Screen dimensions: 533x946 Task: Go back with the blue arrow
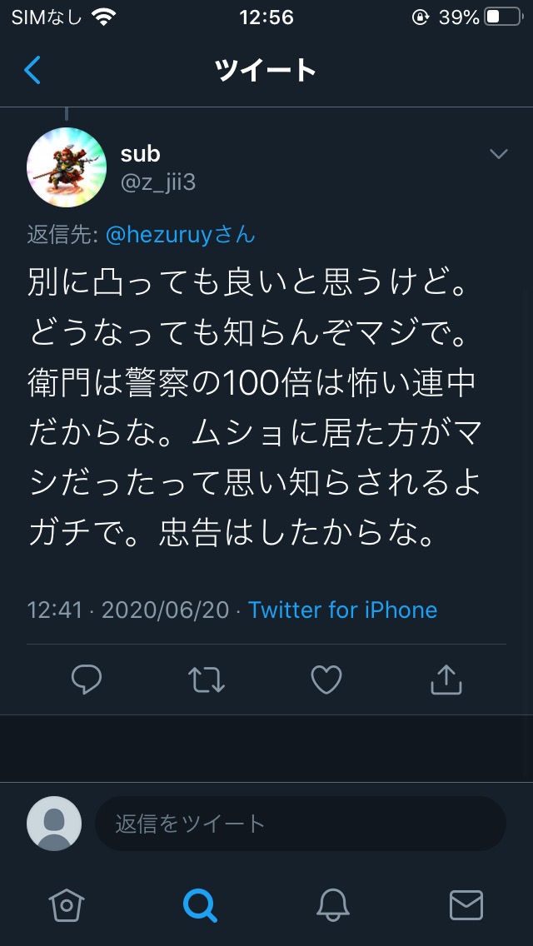[32, 70]
